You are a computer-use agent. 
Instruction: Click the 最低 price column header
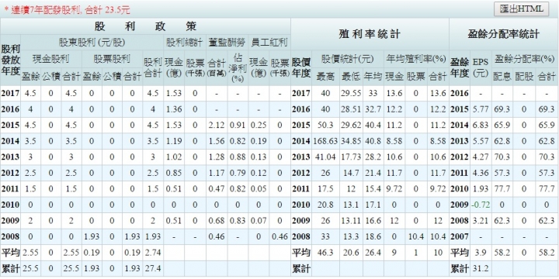pyautogui.click(x=351, y=76)
